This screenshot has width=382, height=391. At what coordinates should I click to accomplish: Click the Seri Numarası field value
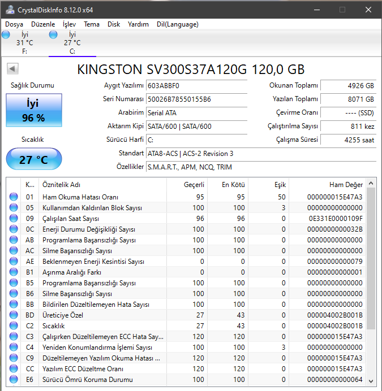(196, 99)
